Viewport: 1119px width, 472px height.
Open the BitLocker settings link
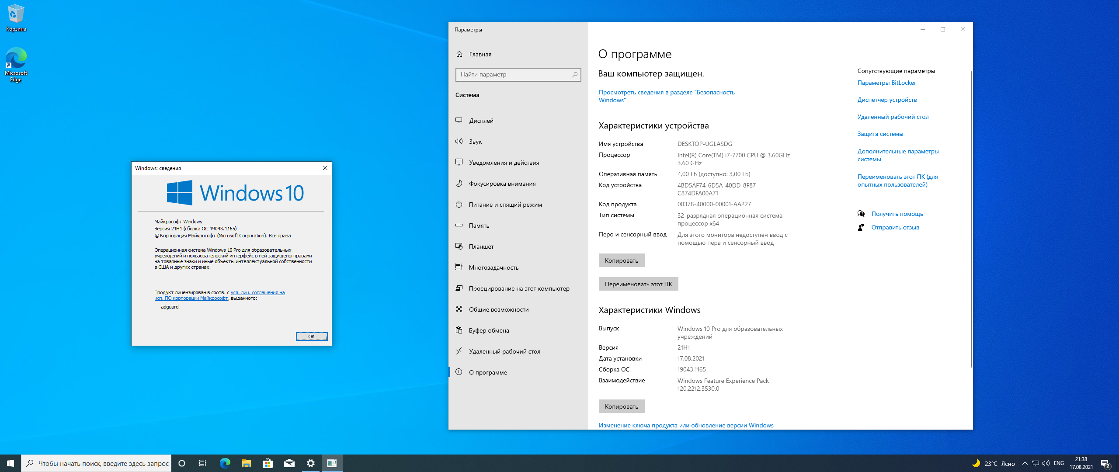click(886, 83)
